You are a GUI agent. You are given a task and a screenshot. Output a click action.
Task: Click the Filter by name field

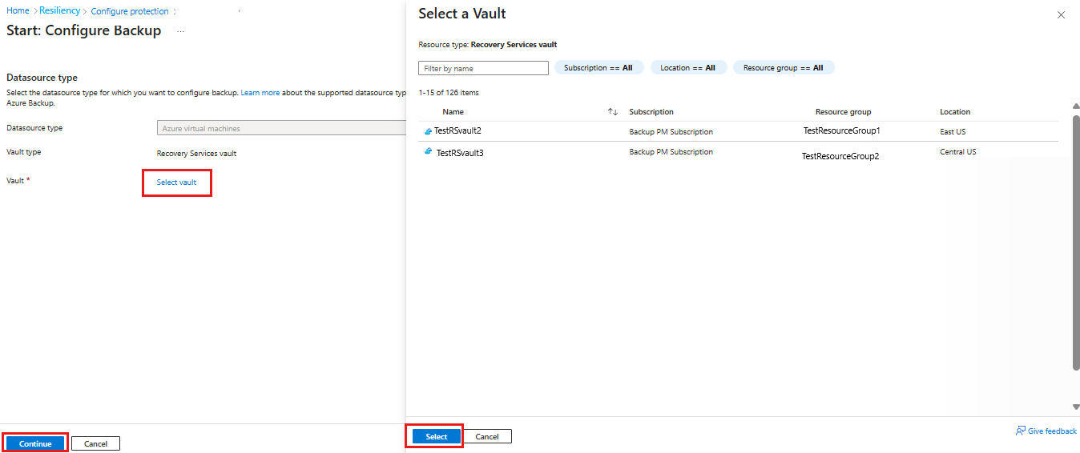pyautogui.click(x=483, y=69)
